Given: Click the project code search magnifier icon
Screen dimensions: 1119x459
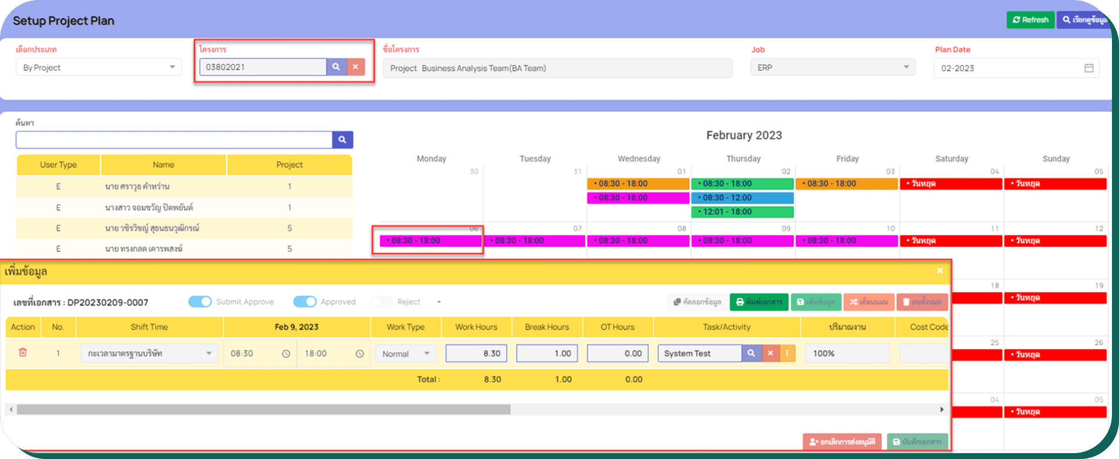Looking at the screenshot, I should point(336,67).
